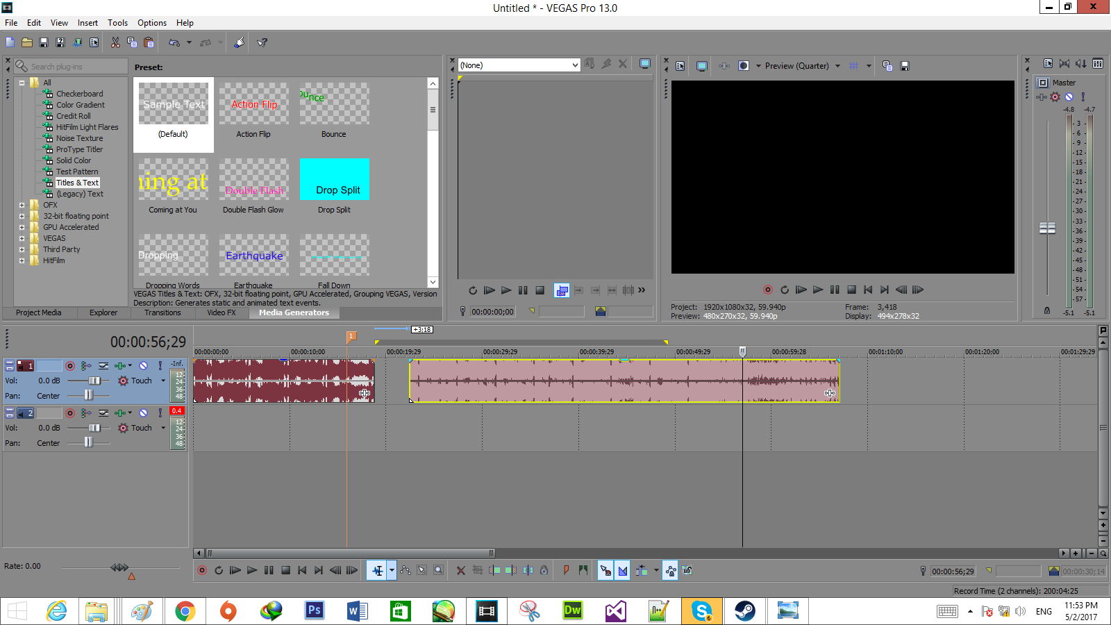Expand the OFX plug-in folder
Image resolution: width=1111 pixels, height=625 pixels.
click(22, 205)
